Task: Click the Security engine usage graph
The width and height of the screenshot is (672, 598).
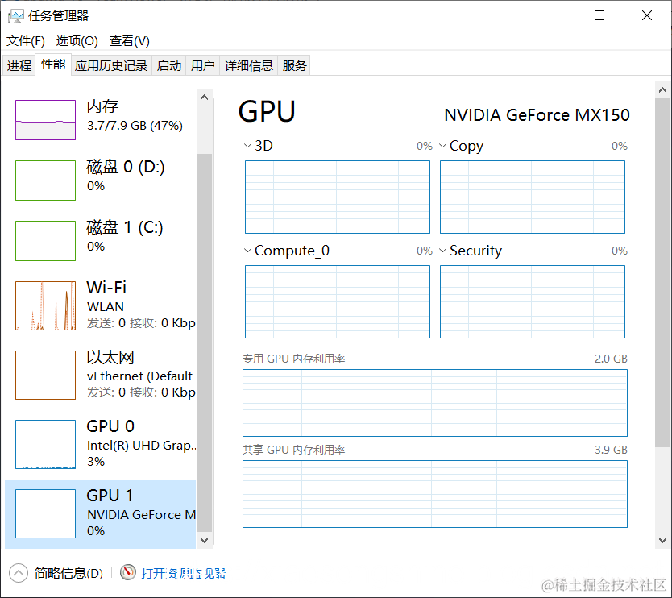Action: pyautogui.click(x=533, y=301)
